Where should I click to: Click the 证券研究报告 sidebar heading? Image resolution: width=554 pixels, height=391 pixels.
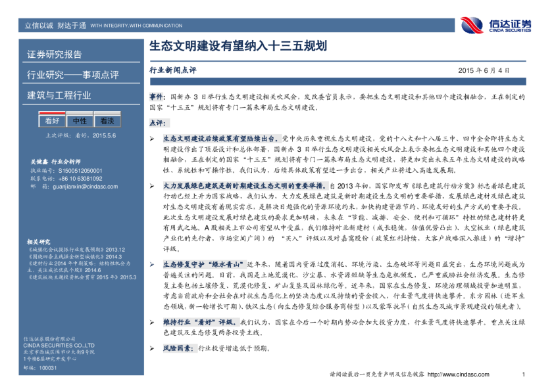[55, 55]
